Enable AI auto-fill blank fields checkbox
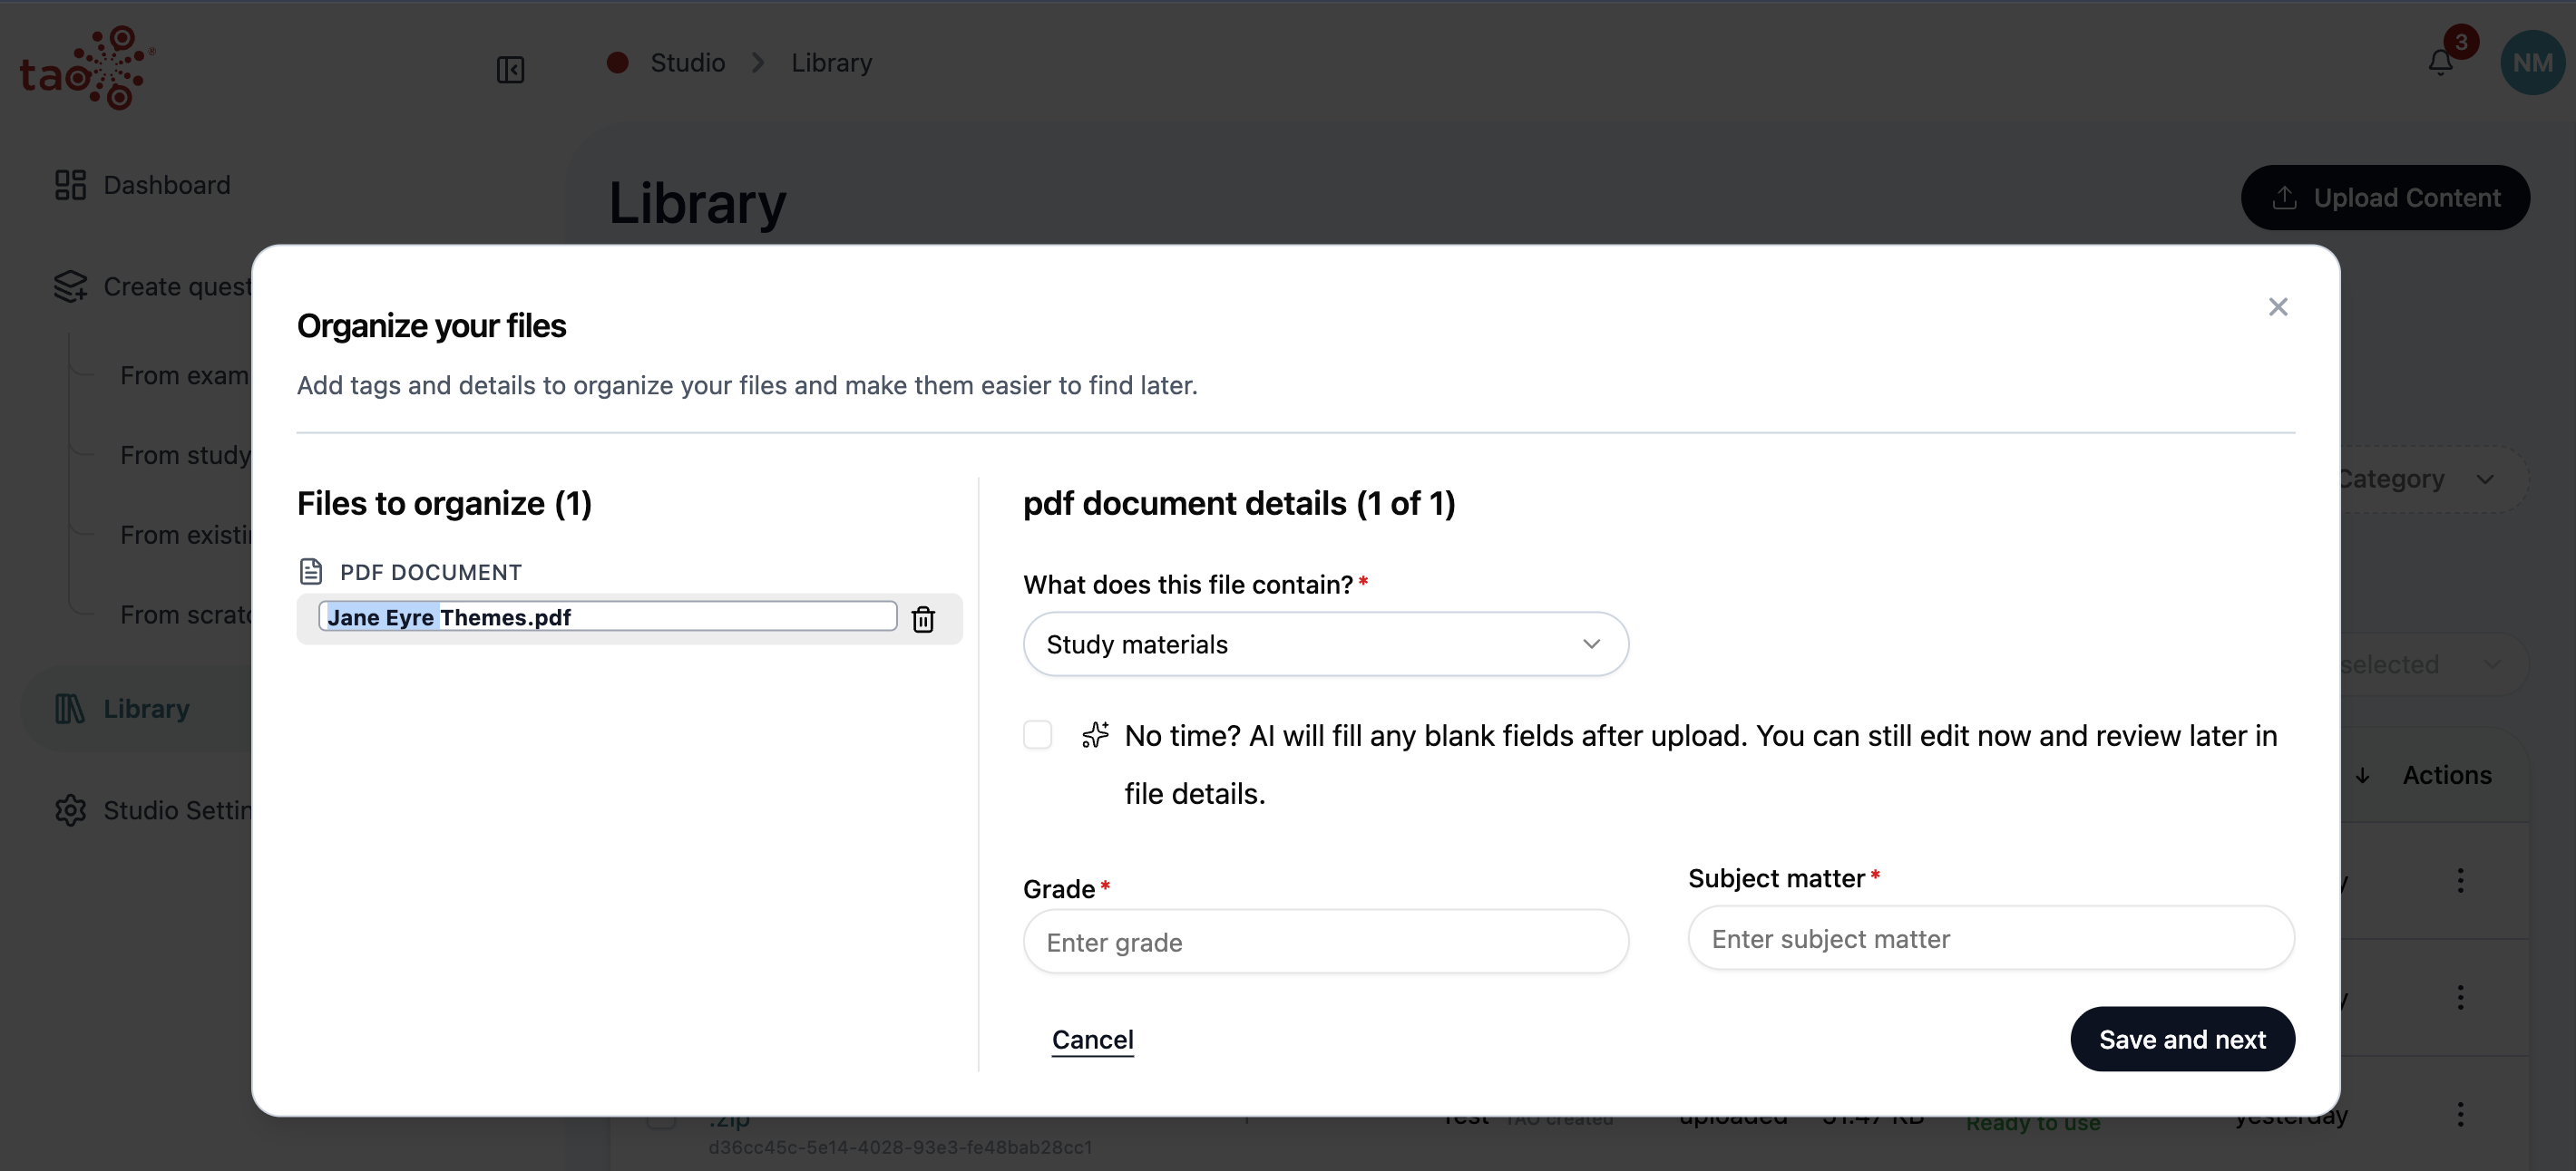 [1037, 734]
